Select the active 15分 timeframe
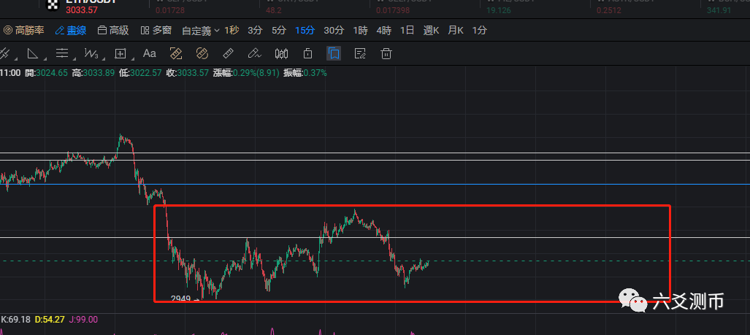 (305, 31)
